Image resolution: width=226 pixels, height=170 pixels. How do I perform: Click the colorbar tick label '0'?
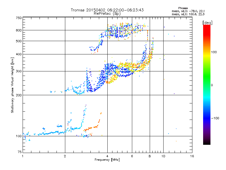coord(212,85)
